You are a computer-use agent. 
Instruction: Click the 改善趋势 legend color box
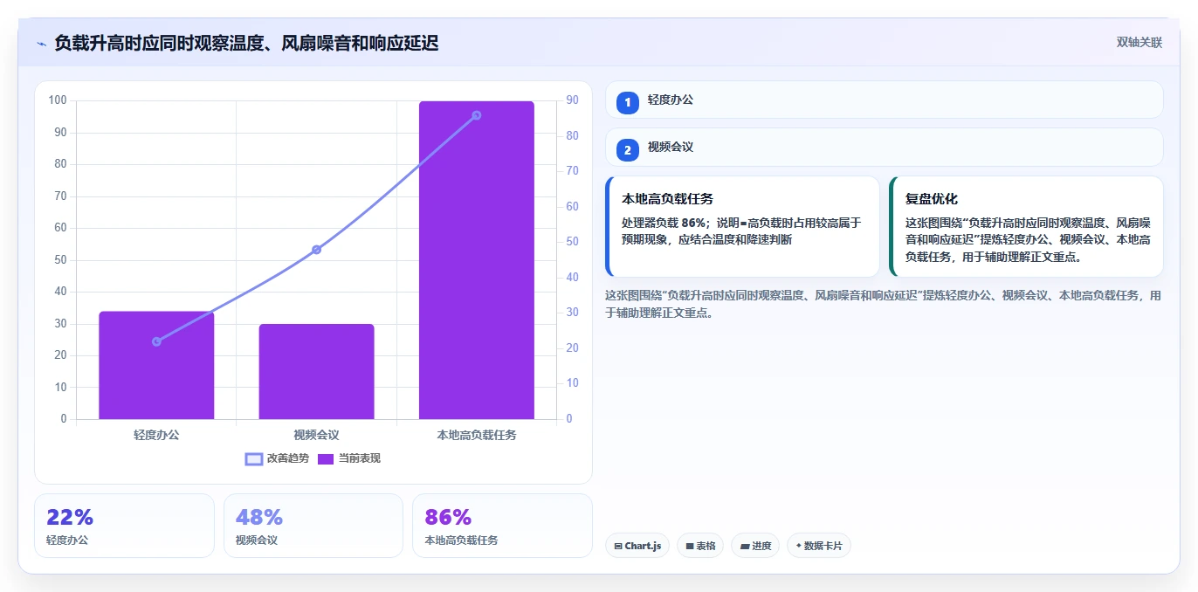[254, 459]
